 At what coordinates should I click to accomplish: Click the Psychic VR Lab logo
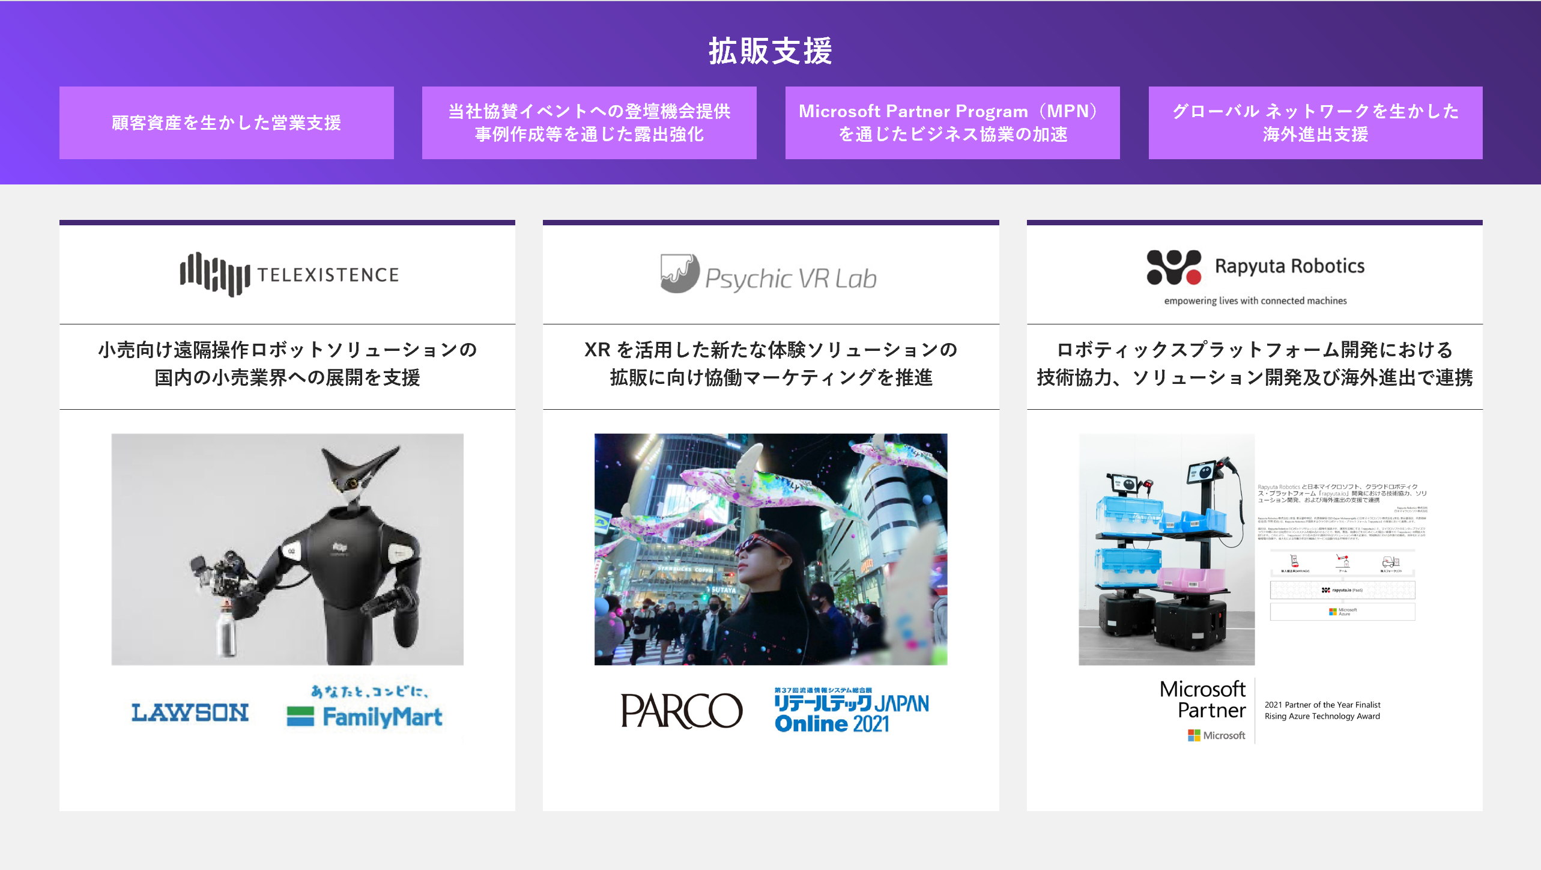coord(769,276)
